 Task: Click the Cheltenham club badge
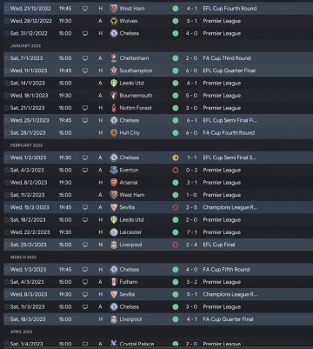(114, 58)
